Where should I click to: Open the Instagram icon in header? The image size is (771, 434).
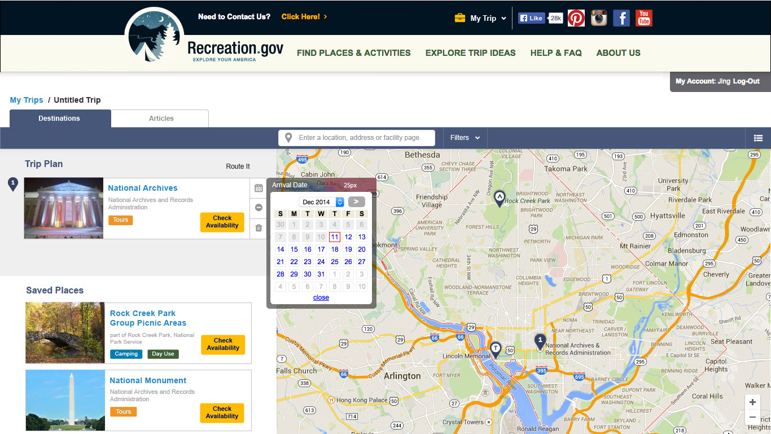point(599,18)
